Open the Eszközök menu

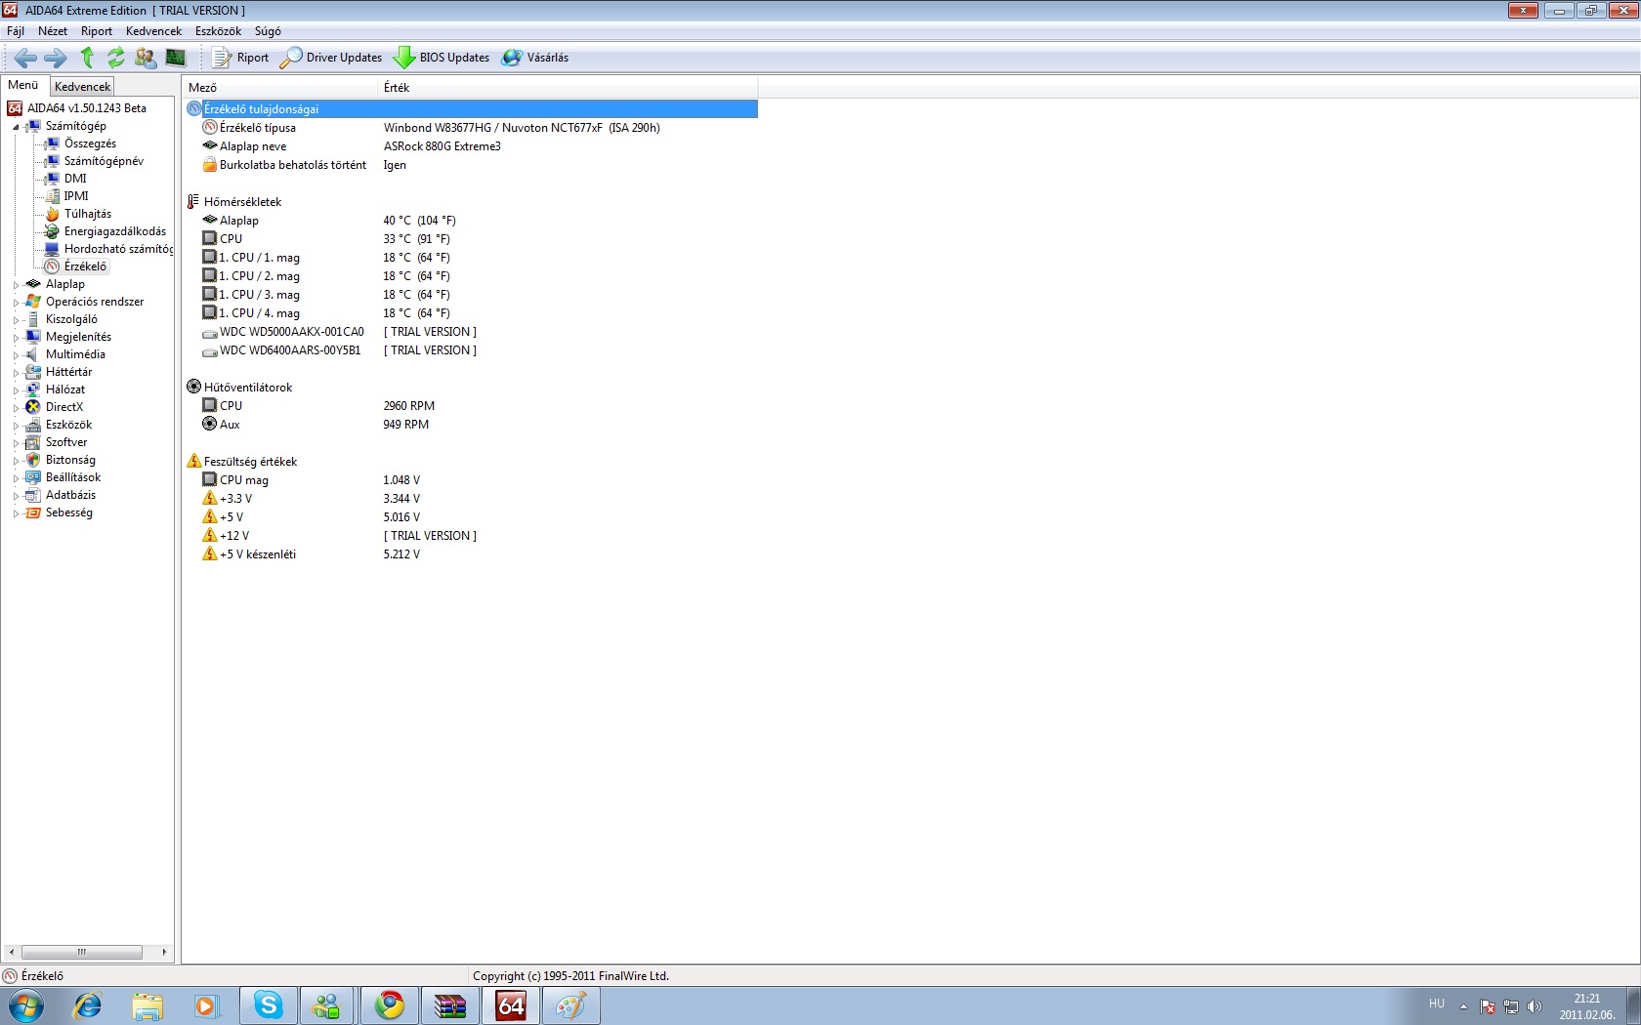point(218,31)
